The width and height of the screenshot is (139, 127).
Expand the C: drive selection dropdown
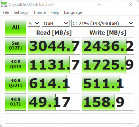pyautogui.click(x=103, y=23)
